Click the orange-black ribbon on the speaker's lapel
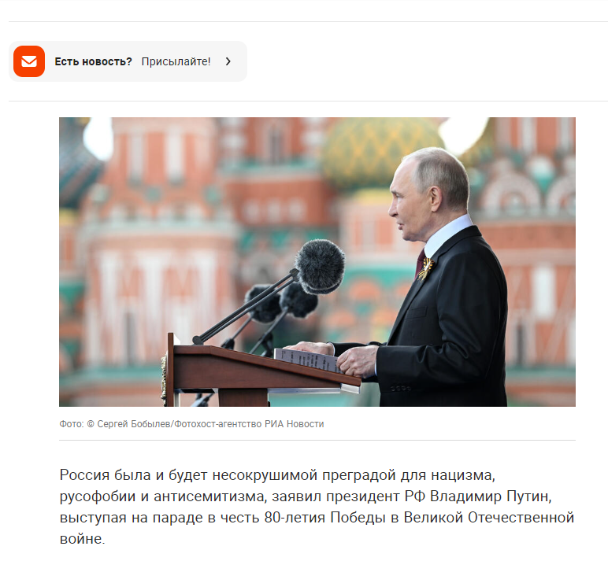This screenshot has width=608, height=561. [425, 268]
